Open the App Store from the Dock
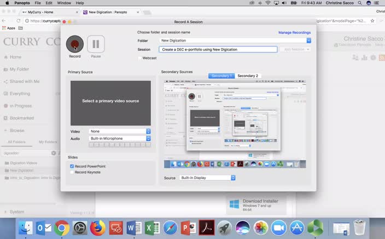The height and width of the screenshot is (239, 385). point(297,228)
